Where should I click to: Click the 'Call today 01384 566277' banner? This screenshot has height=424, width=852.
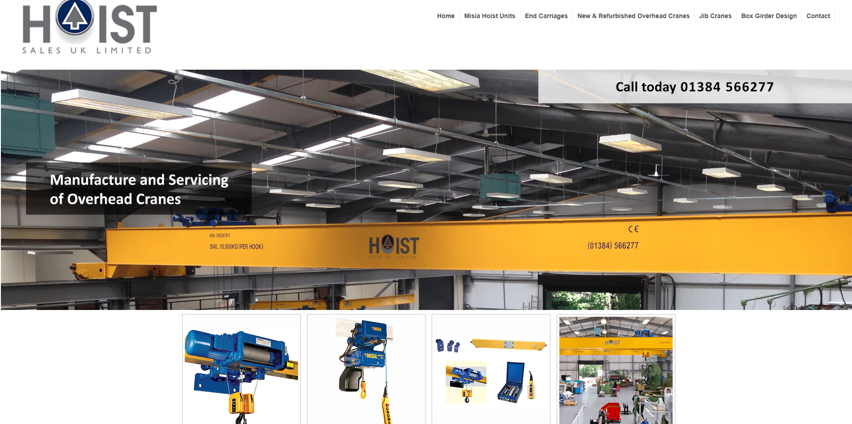click(x=694, y=87)
